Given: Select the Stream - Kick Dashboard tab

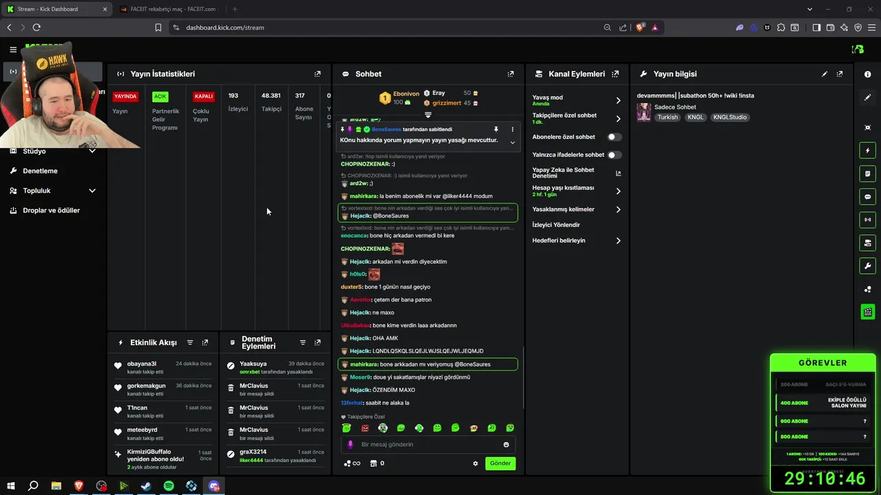Looking at the screenshot, I should (56, 9).
